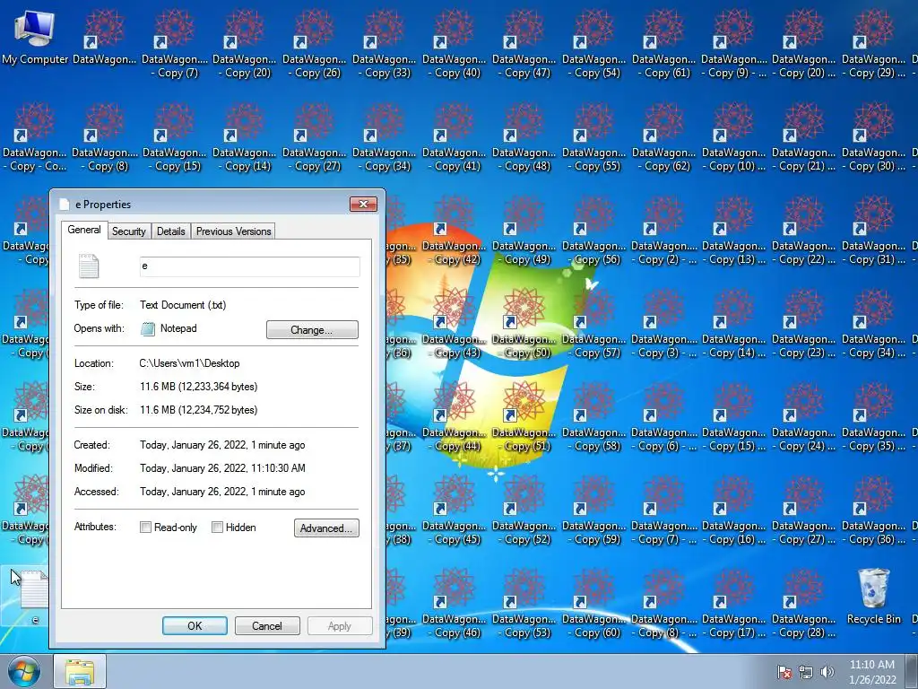The image size is (918, 689).
Task: Select the DataWagon - Copy (52) shortcut
Action: pos(524,510)
